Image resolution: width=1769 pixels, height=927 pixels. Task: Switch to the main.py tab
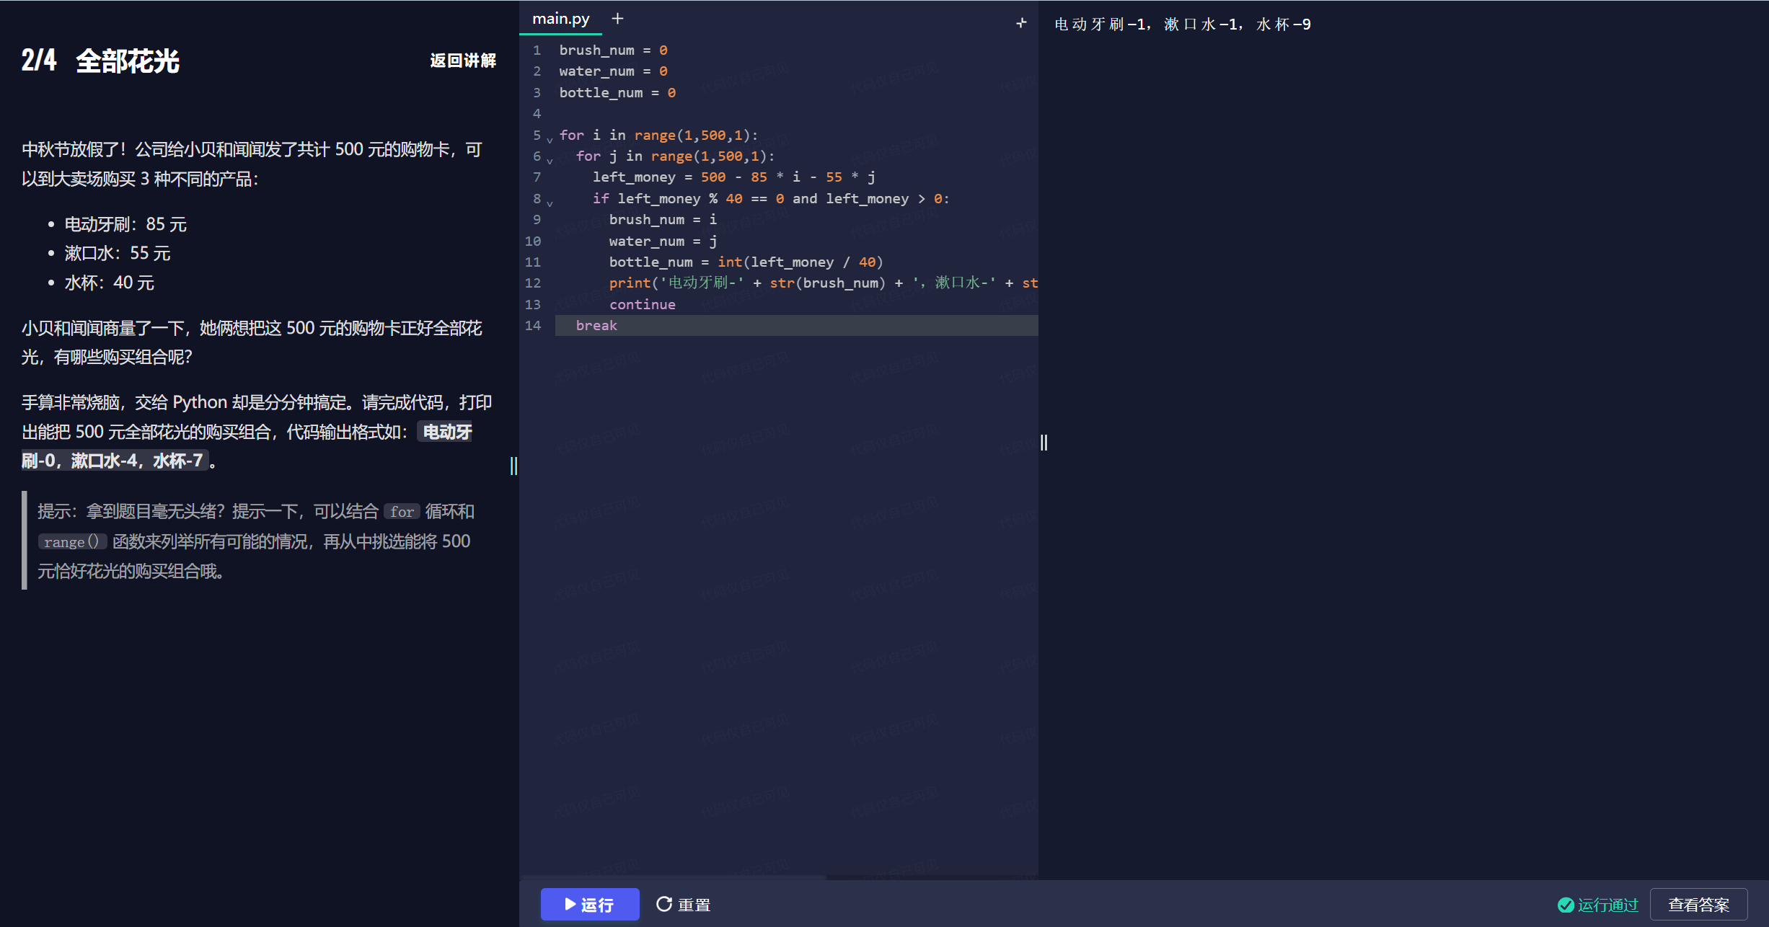560,19
